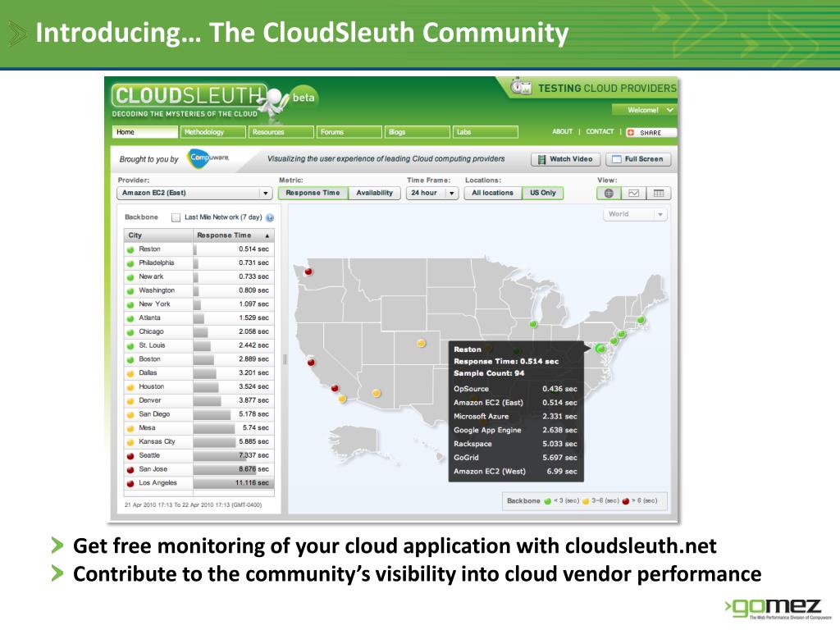Click the Compuware logo

point(208,158)
